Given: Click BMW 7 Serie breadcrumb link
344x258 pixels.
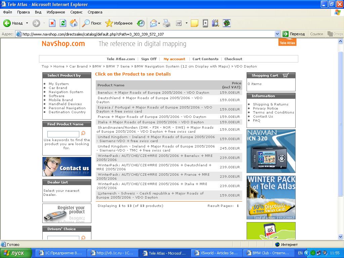Looking at the screenshot, I should click(x=118, y=66).
